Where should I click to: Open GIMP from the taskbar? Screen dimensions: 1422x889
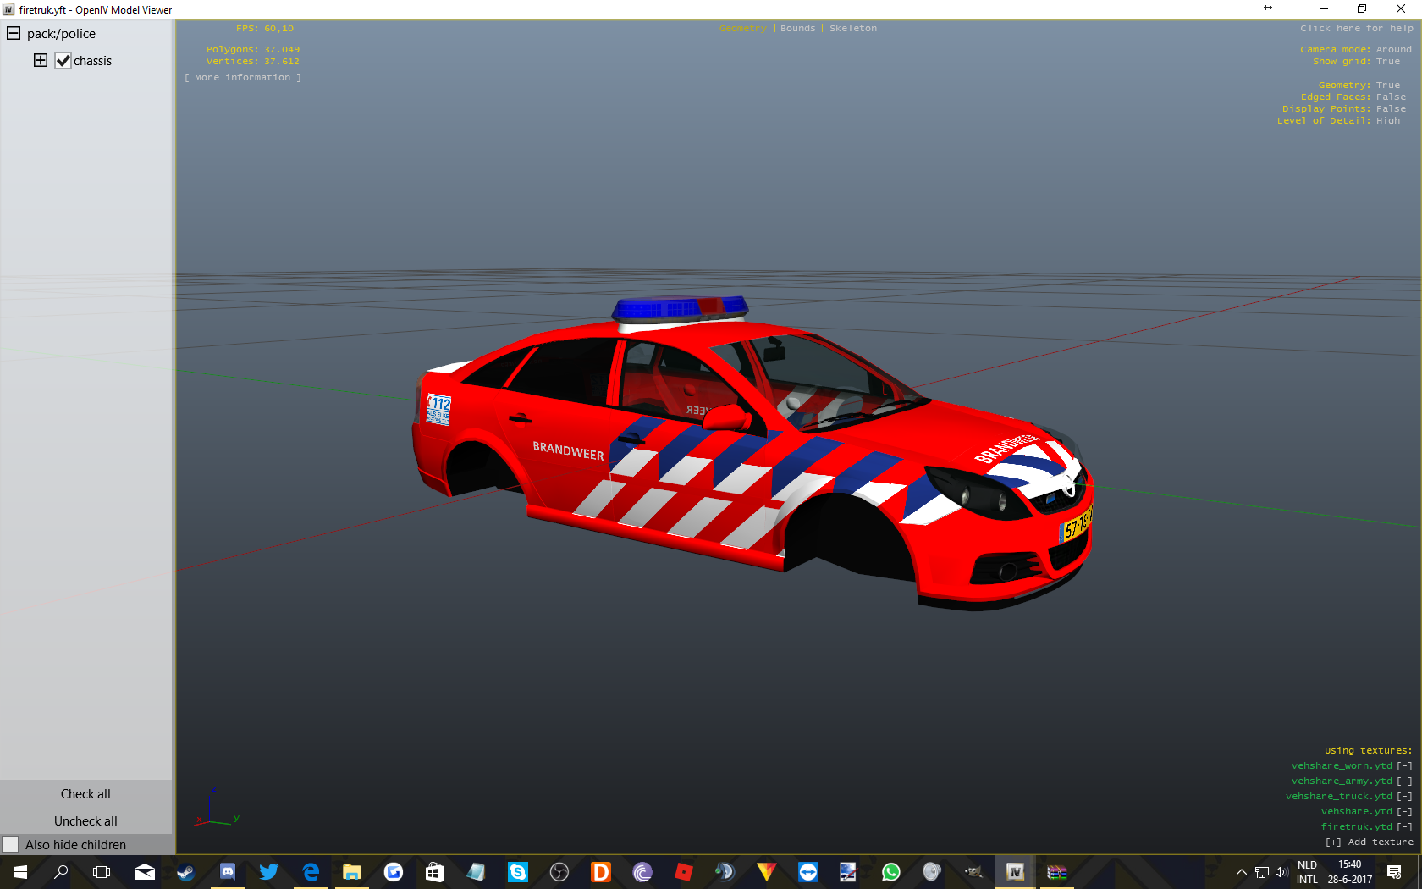click(x=973, y=872)
